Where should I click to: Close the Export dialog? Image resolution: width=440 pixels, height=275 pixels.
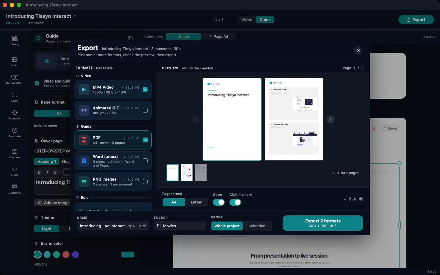tap(358, 50)
